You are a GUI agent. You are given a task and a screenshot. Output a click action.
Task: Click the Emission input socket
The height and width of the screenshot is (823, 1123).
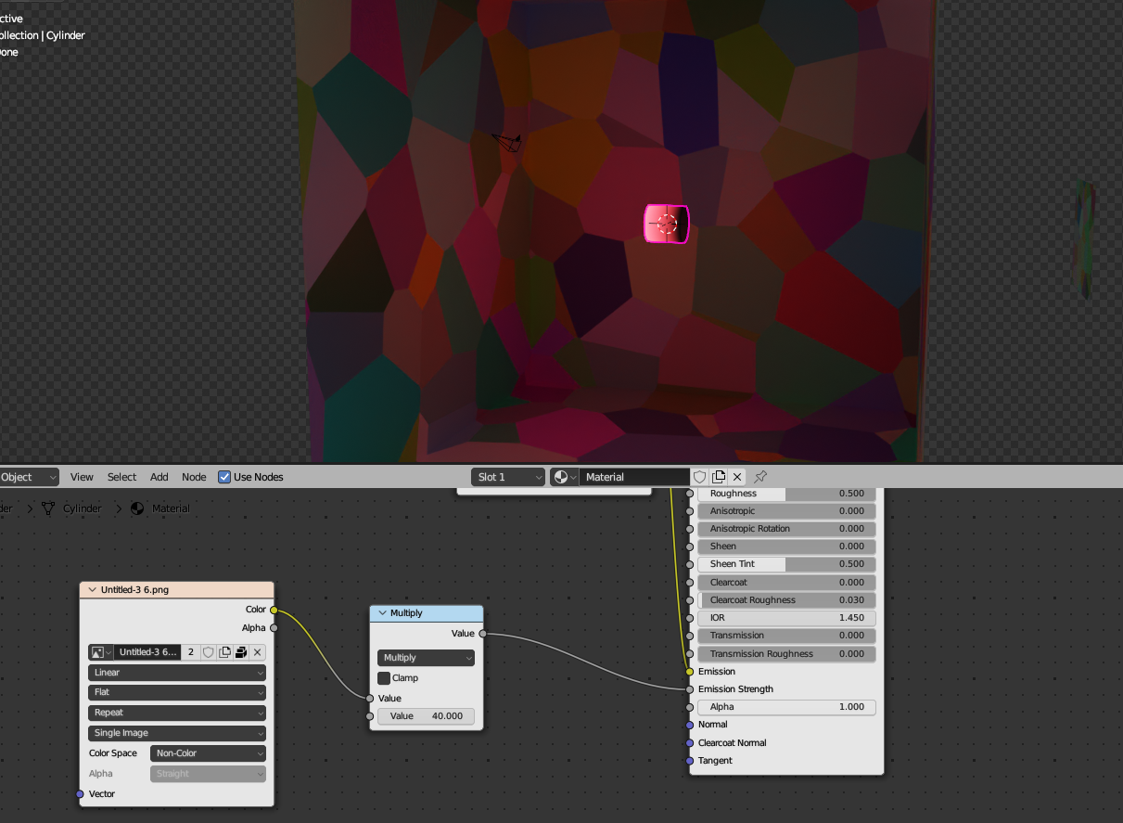point(690,672)
